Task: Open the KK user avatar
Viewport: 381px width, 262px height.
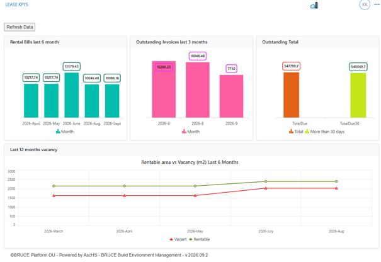Action: 365,4
